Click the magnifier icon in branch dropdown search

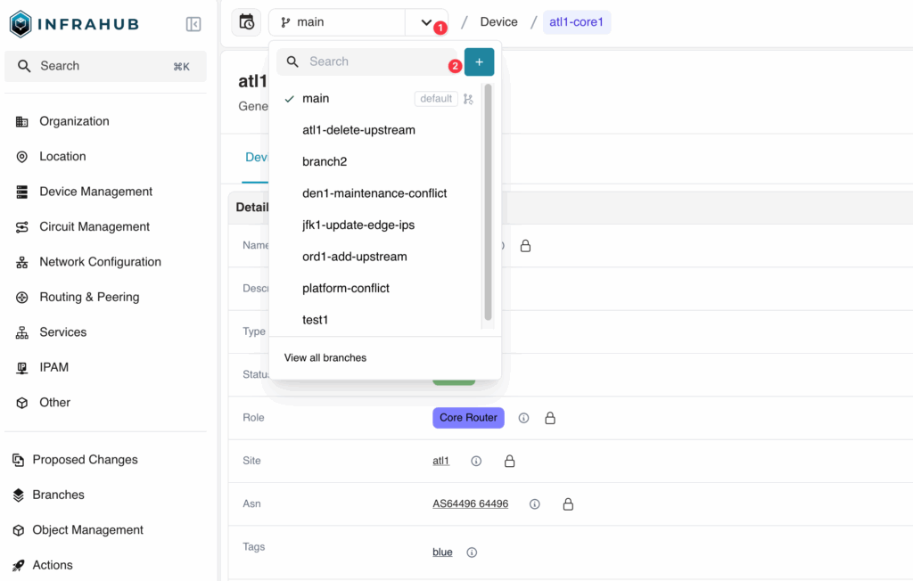coord(292,61)
